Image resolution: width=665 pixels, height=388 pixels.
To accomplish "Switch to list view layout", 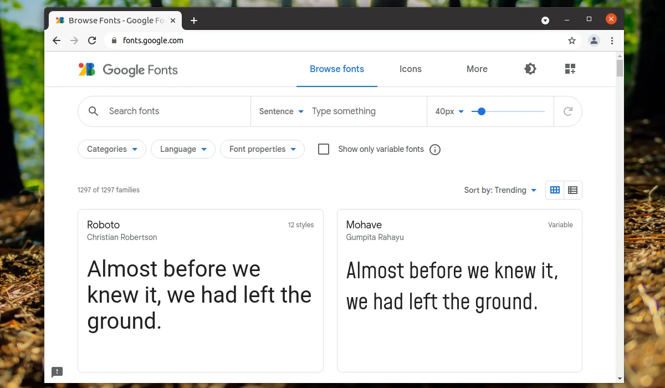I will pos(573,190).
